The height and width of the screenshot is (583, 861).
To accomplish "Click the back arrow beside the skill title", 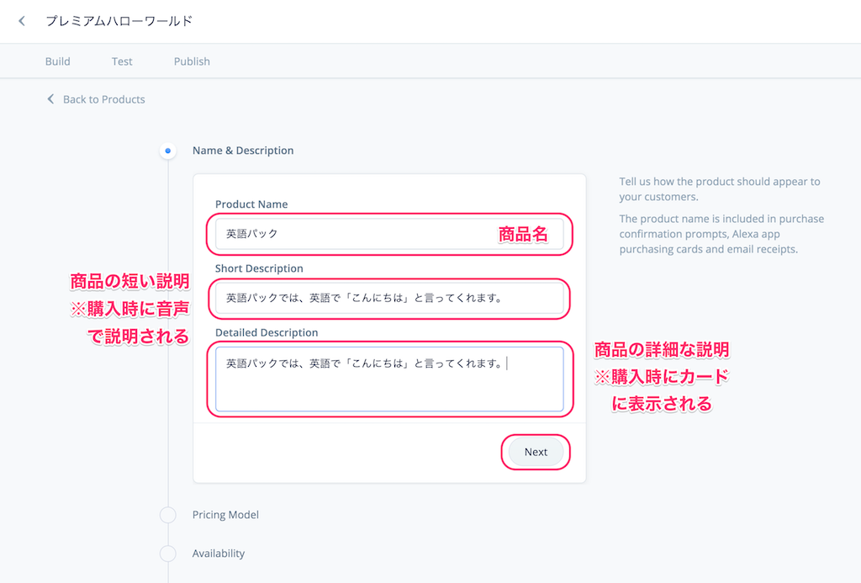I will click(x=21, y=20).
